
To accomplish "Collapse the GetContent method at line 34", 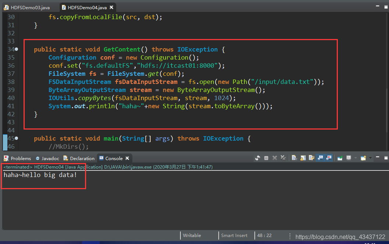I will [16, 49].
